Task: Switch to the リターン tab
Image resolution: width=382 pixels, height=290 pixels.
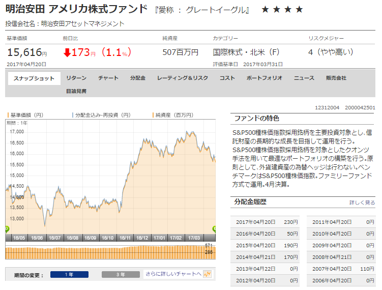Action: pos(76,78)
